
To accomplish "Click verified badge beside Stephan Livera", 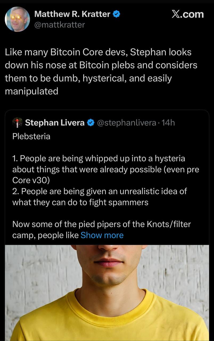I will (91, 123).
